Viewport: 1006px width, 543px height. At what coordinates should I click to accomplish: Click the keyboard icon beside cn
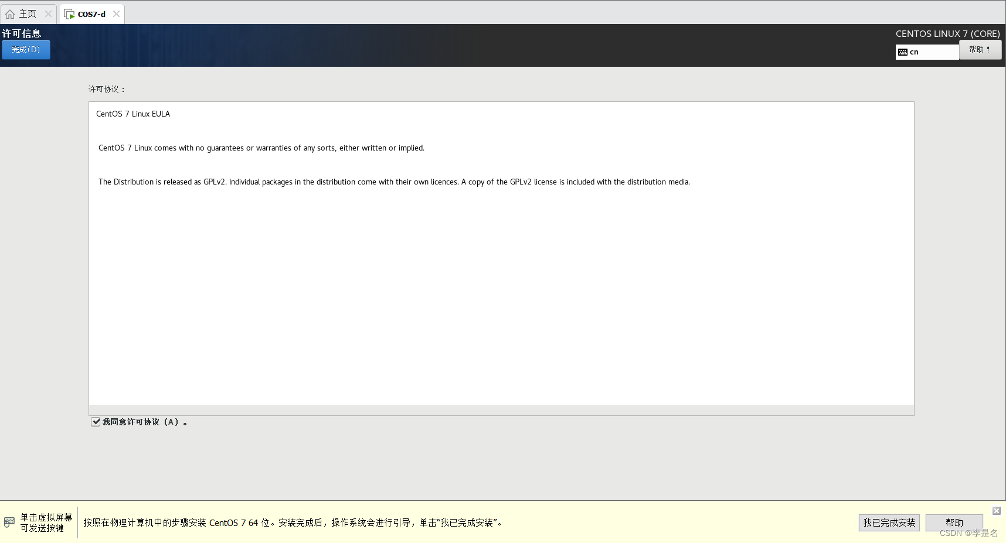(903, 52)
